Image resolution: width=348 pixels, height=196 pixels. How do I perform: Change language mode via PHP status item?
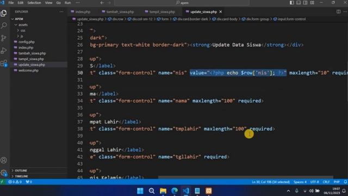[x=337, y=182]
